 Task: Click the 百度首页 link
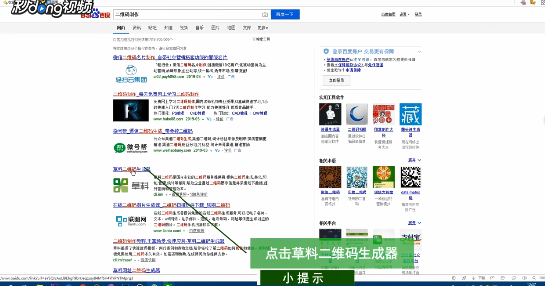click(x=388, y=14)
